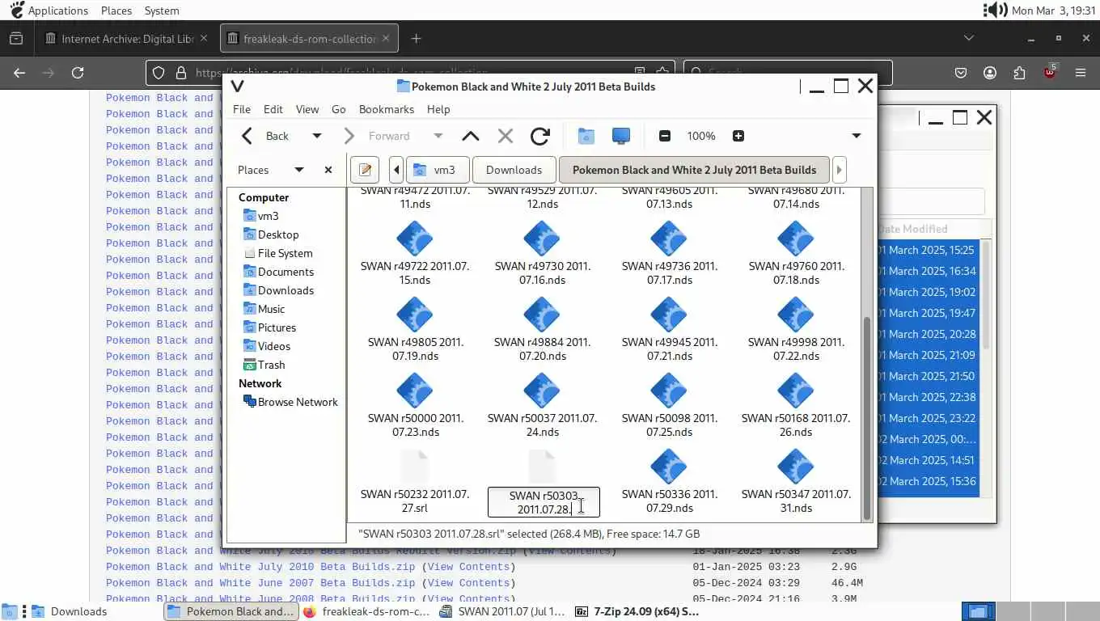Open the View menu
1100x621 pixels.
coord(307,109)
